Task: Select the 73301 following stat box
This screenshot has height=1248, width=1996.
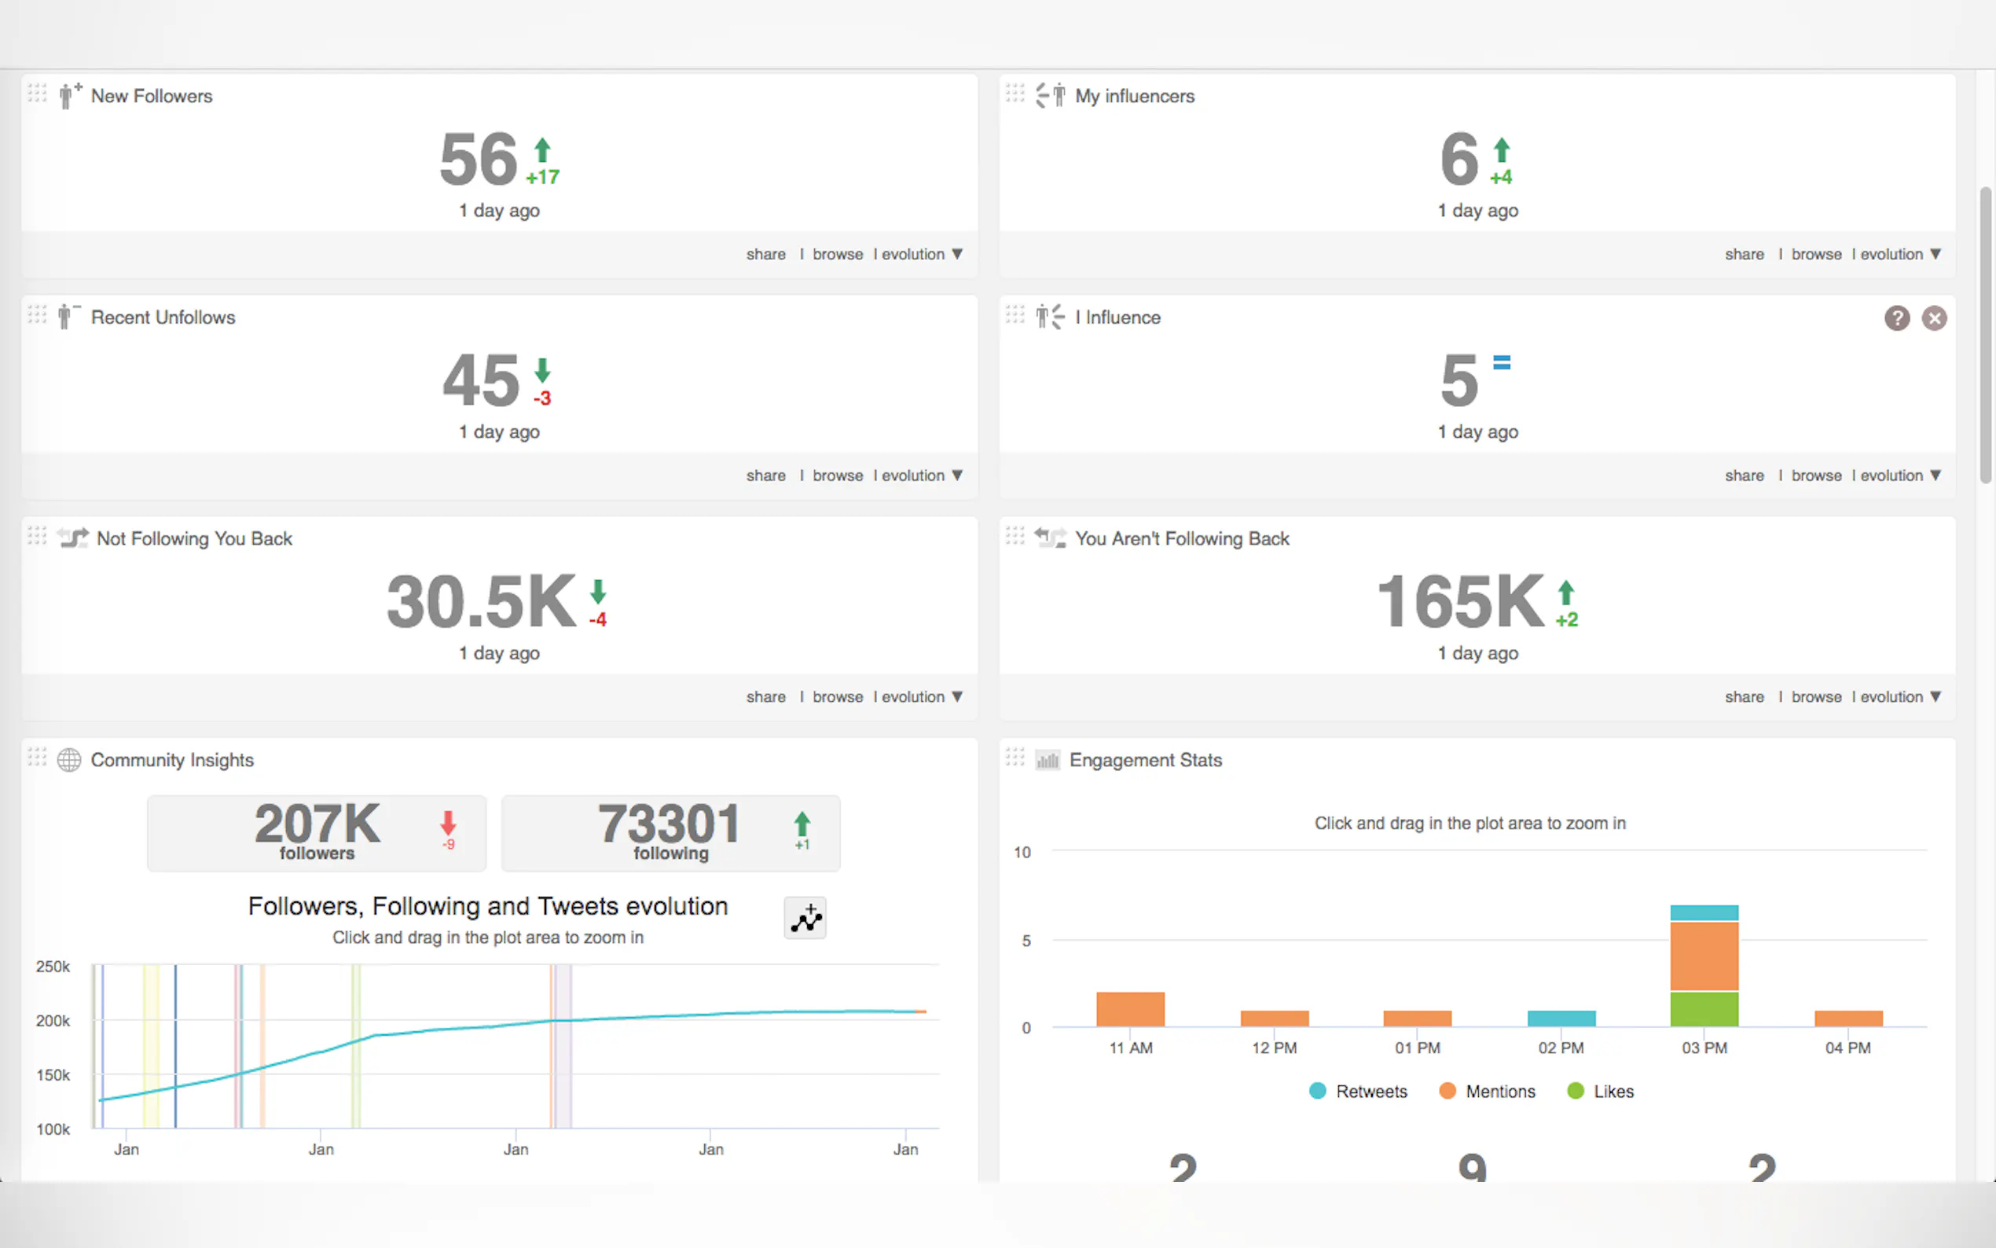Action: (x=670, y=832)
